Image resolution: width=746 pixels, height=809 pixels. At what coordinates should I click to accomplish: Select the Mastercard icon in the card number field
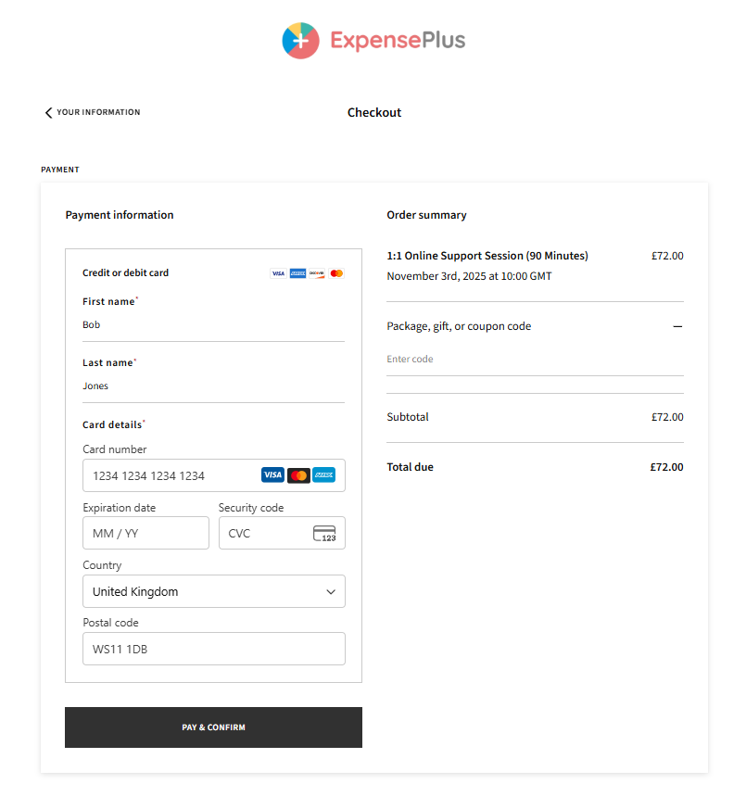tap(298, 474)
